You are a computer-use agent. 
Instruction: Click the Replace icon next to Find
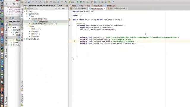click(54, 2)
